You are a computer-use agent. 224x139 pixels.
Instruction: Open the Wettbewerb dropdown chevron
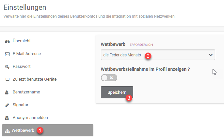[x=211, y=55]
